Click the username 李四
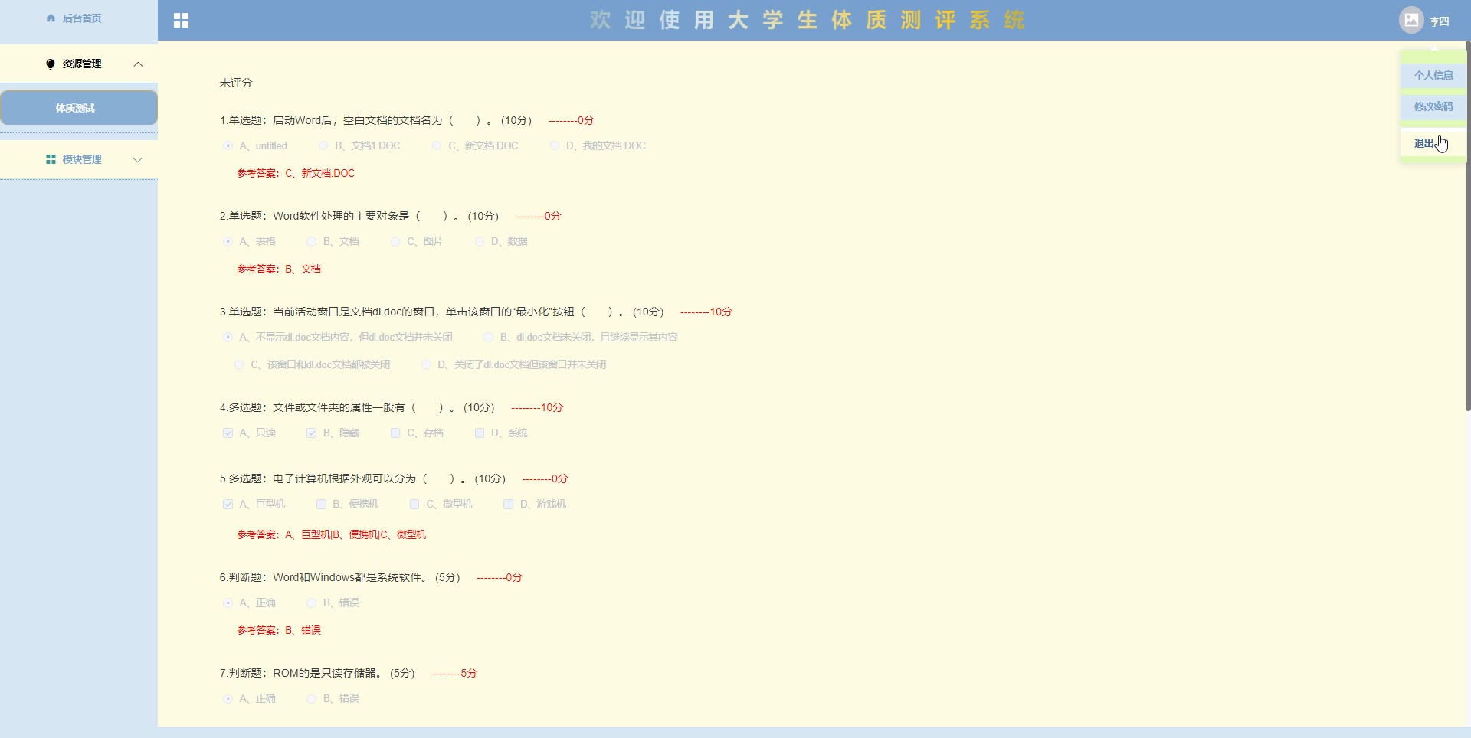Viewport: 1471px width, 738px height. point(1440,21)
